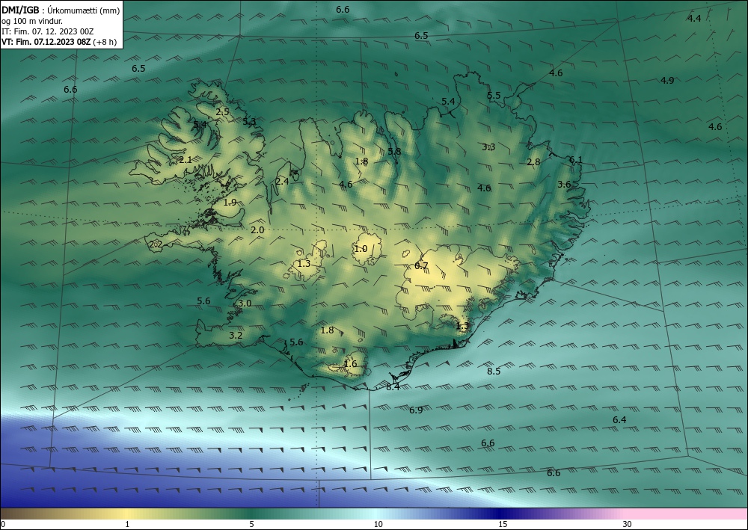
Task: Click the 8.5 value over the sea
Action: coord(494,372)
